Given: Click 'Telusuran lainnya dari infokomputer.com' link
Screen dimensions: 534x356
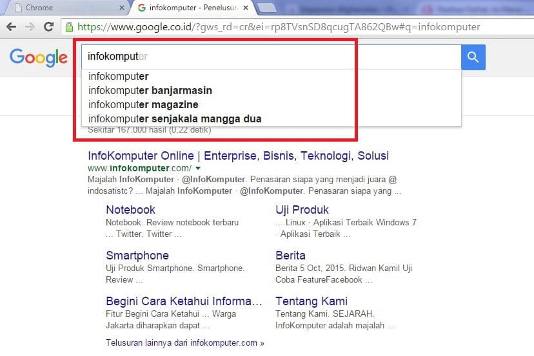Looking at the screenshot, I should (x=184, y=343).
